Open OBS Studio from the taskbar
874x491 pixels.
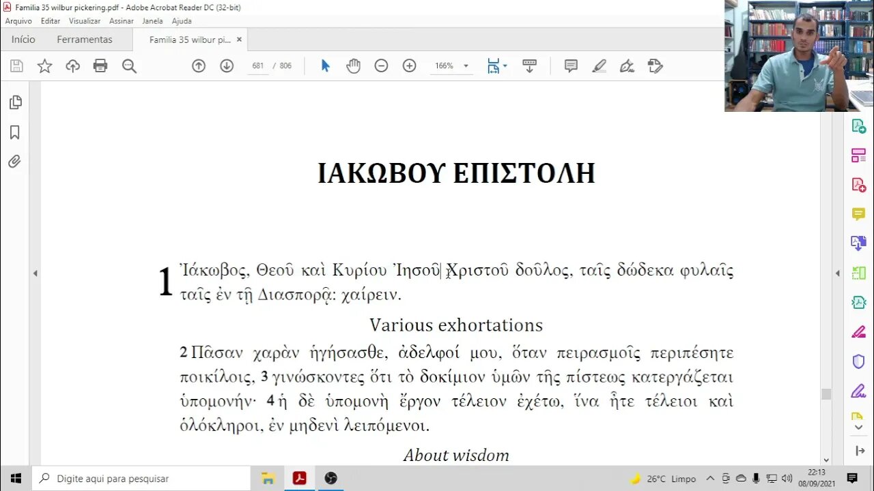point(330,479)
